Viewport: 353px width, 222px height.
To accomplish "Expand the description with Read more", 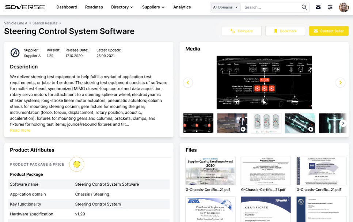I will coord(20,130).
